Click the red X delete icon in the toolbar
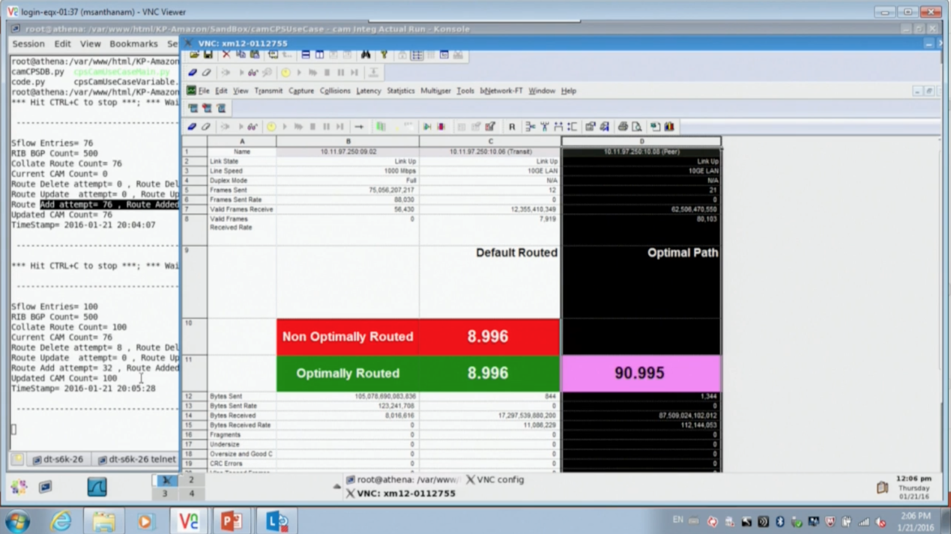The width and height of the screenshot is (951, 534). pyautogui.click(x=226, y=55)
